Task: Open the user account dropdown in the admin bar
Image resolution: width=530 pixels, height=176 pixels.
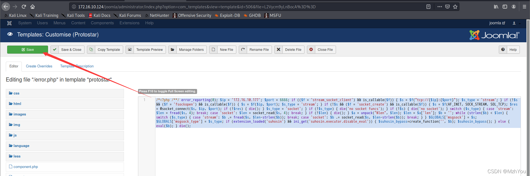Action: coord(516,23)
